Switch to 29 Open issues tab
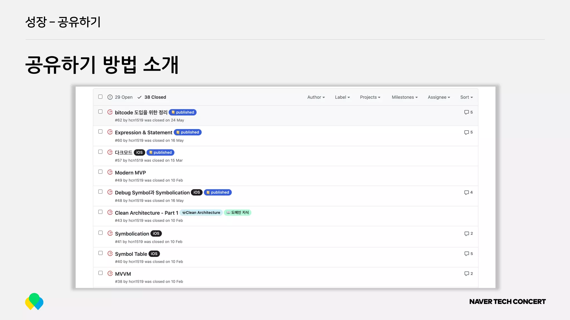Image resolution: width=570 pixels, height=320 pixels. (x=124, y=97)
